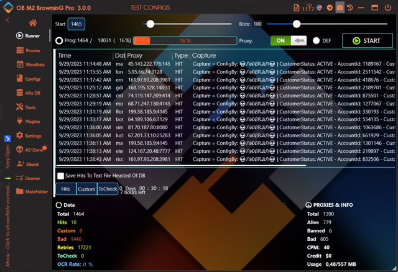Click the Data spinner circle icon
398x272 pixels.
click(58, 205)
